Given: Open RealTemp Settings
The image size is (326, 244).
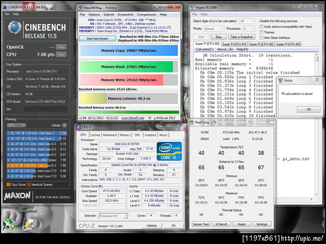Looking at the screenshot, I should click(262, 224).
